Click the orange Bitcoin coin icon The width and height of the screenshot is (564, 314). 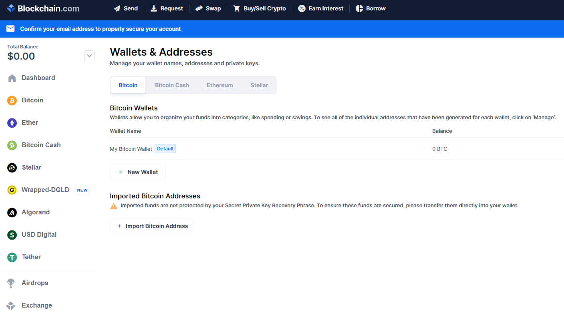point(12,100)
